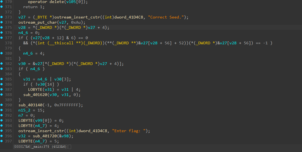Toggle breakpoint dot on line 370
This screenshot has height=152, width=302.
coord(2,2)
